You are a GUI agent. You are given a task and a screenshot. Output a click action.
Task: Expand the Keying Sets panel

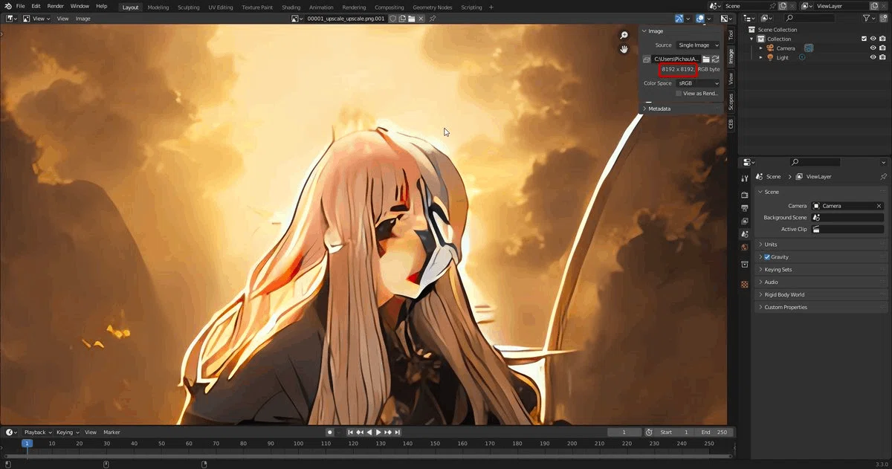tap(821, 270)
